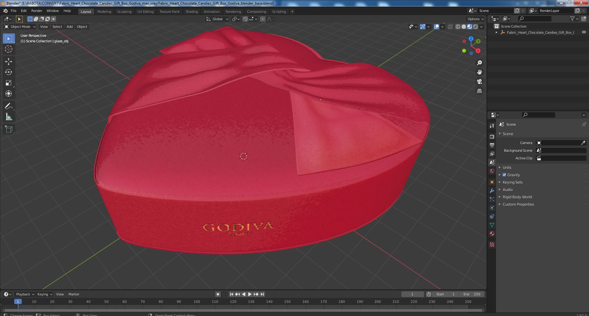Select the Select Box tool
The height and width of the screenshot is (316, 589).
point(9,38)
